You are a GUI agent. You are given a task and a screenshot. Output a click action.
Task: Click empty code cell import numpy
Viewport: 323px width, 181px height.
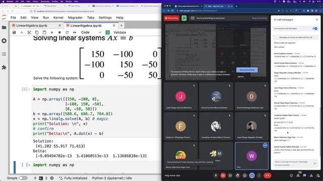[x=97, y=167]
